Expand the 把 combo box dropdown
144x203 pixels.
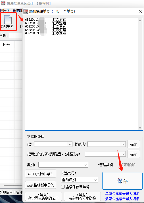pyautogui.click(x=70, y=144)
